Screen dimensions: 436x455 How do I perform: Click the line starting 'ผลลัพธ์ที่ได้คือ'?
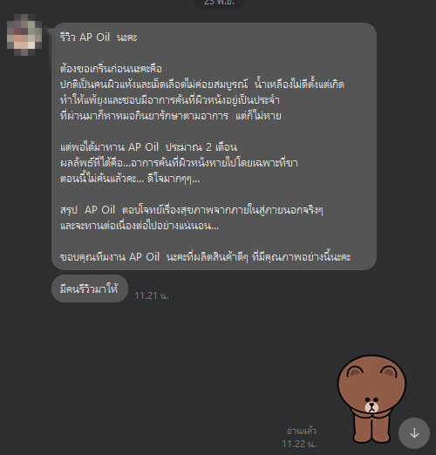pyautogui.click(x=179, y=163)
